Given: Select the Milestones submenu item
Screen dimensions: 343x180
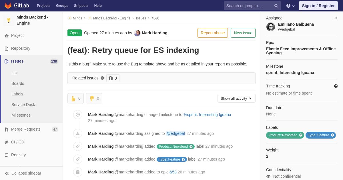Looking at the screenshot, I should [x=21, y=115].
